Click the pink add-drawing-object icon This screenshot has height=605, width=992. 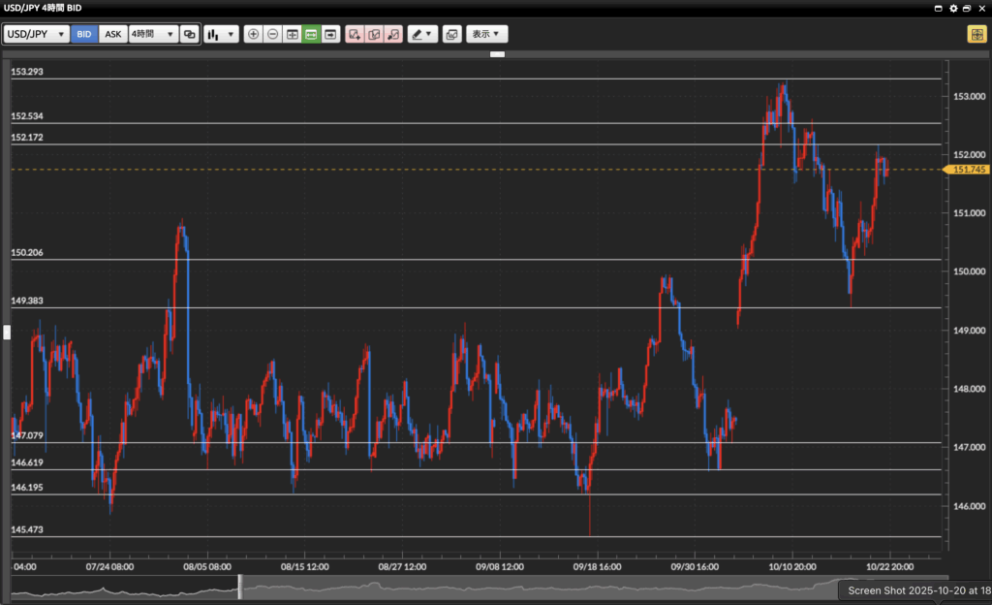click(355, 34)
